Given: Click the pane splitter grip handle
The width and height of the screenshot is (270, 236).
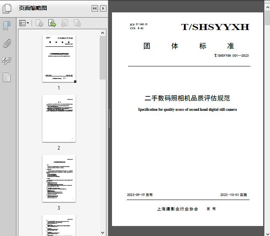Looking at the screenshot, I should tap(109, 118).
